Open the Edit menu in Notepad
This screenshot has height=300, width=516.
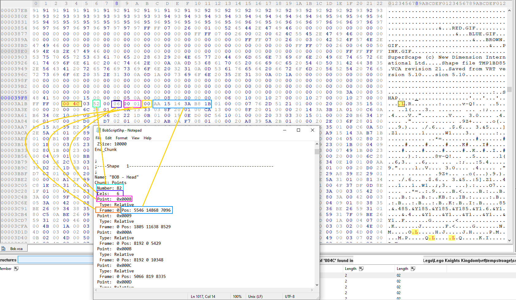108,138
